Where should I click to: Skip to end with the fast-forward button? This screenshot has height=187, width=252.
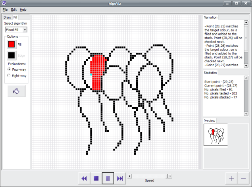point(120,178)
